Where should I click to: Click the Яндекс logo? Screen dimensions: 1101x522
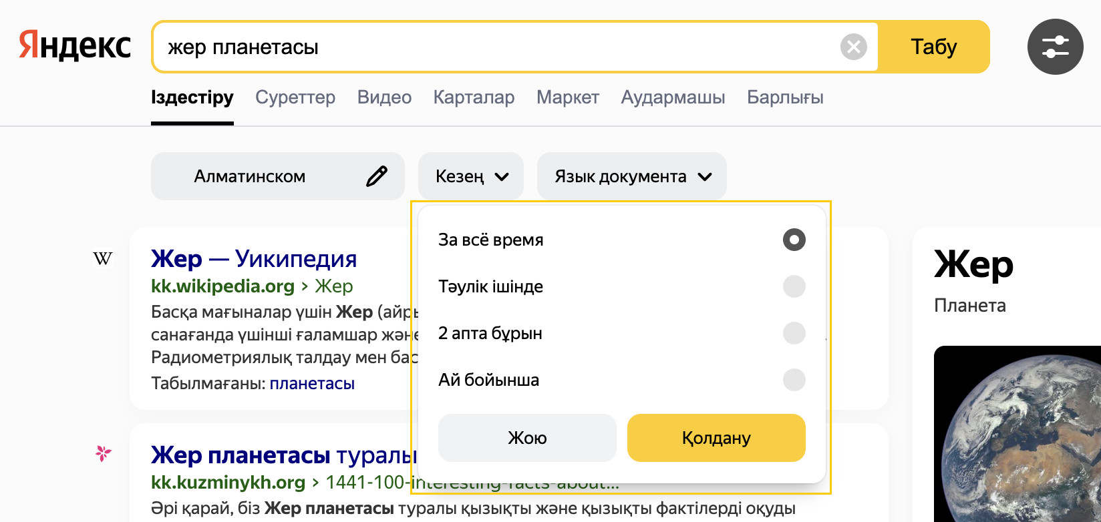[75, 46]
